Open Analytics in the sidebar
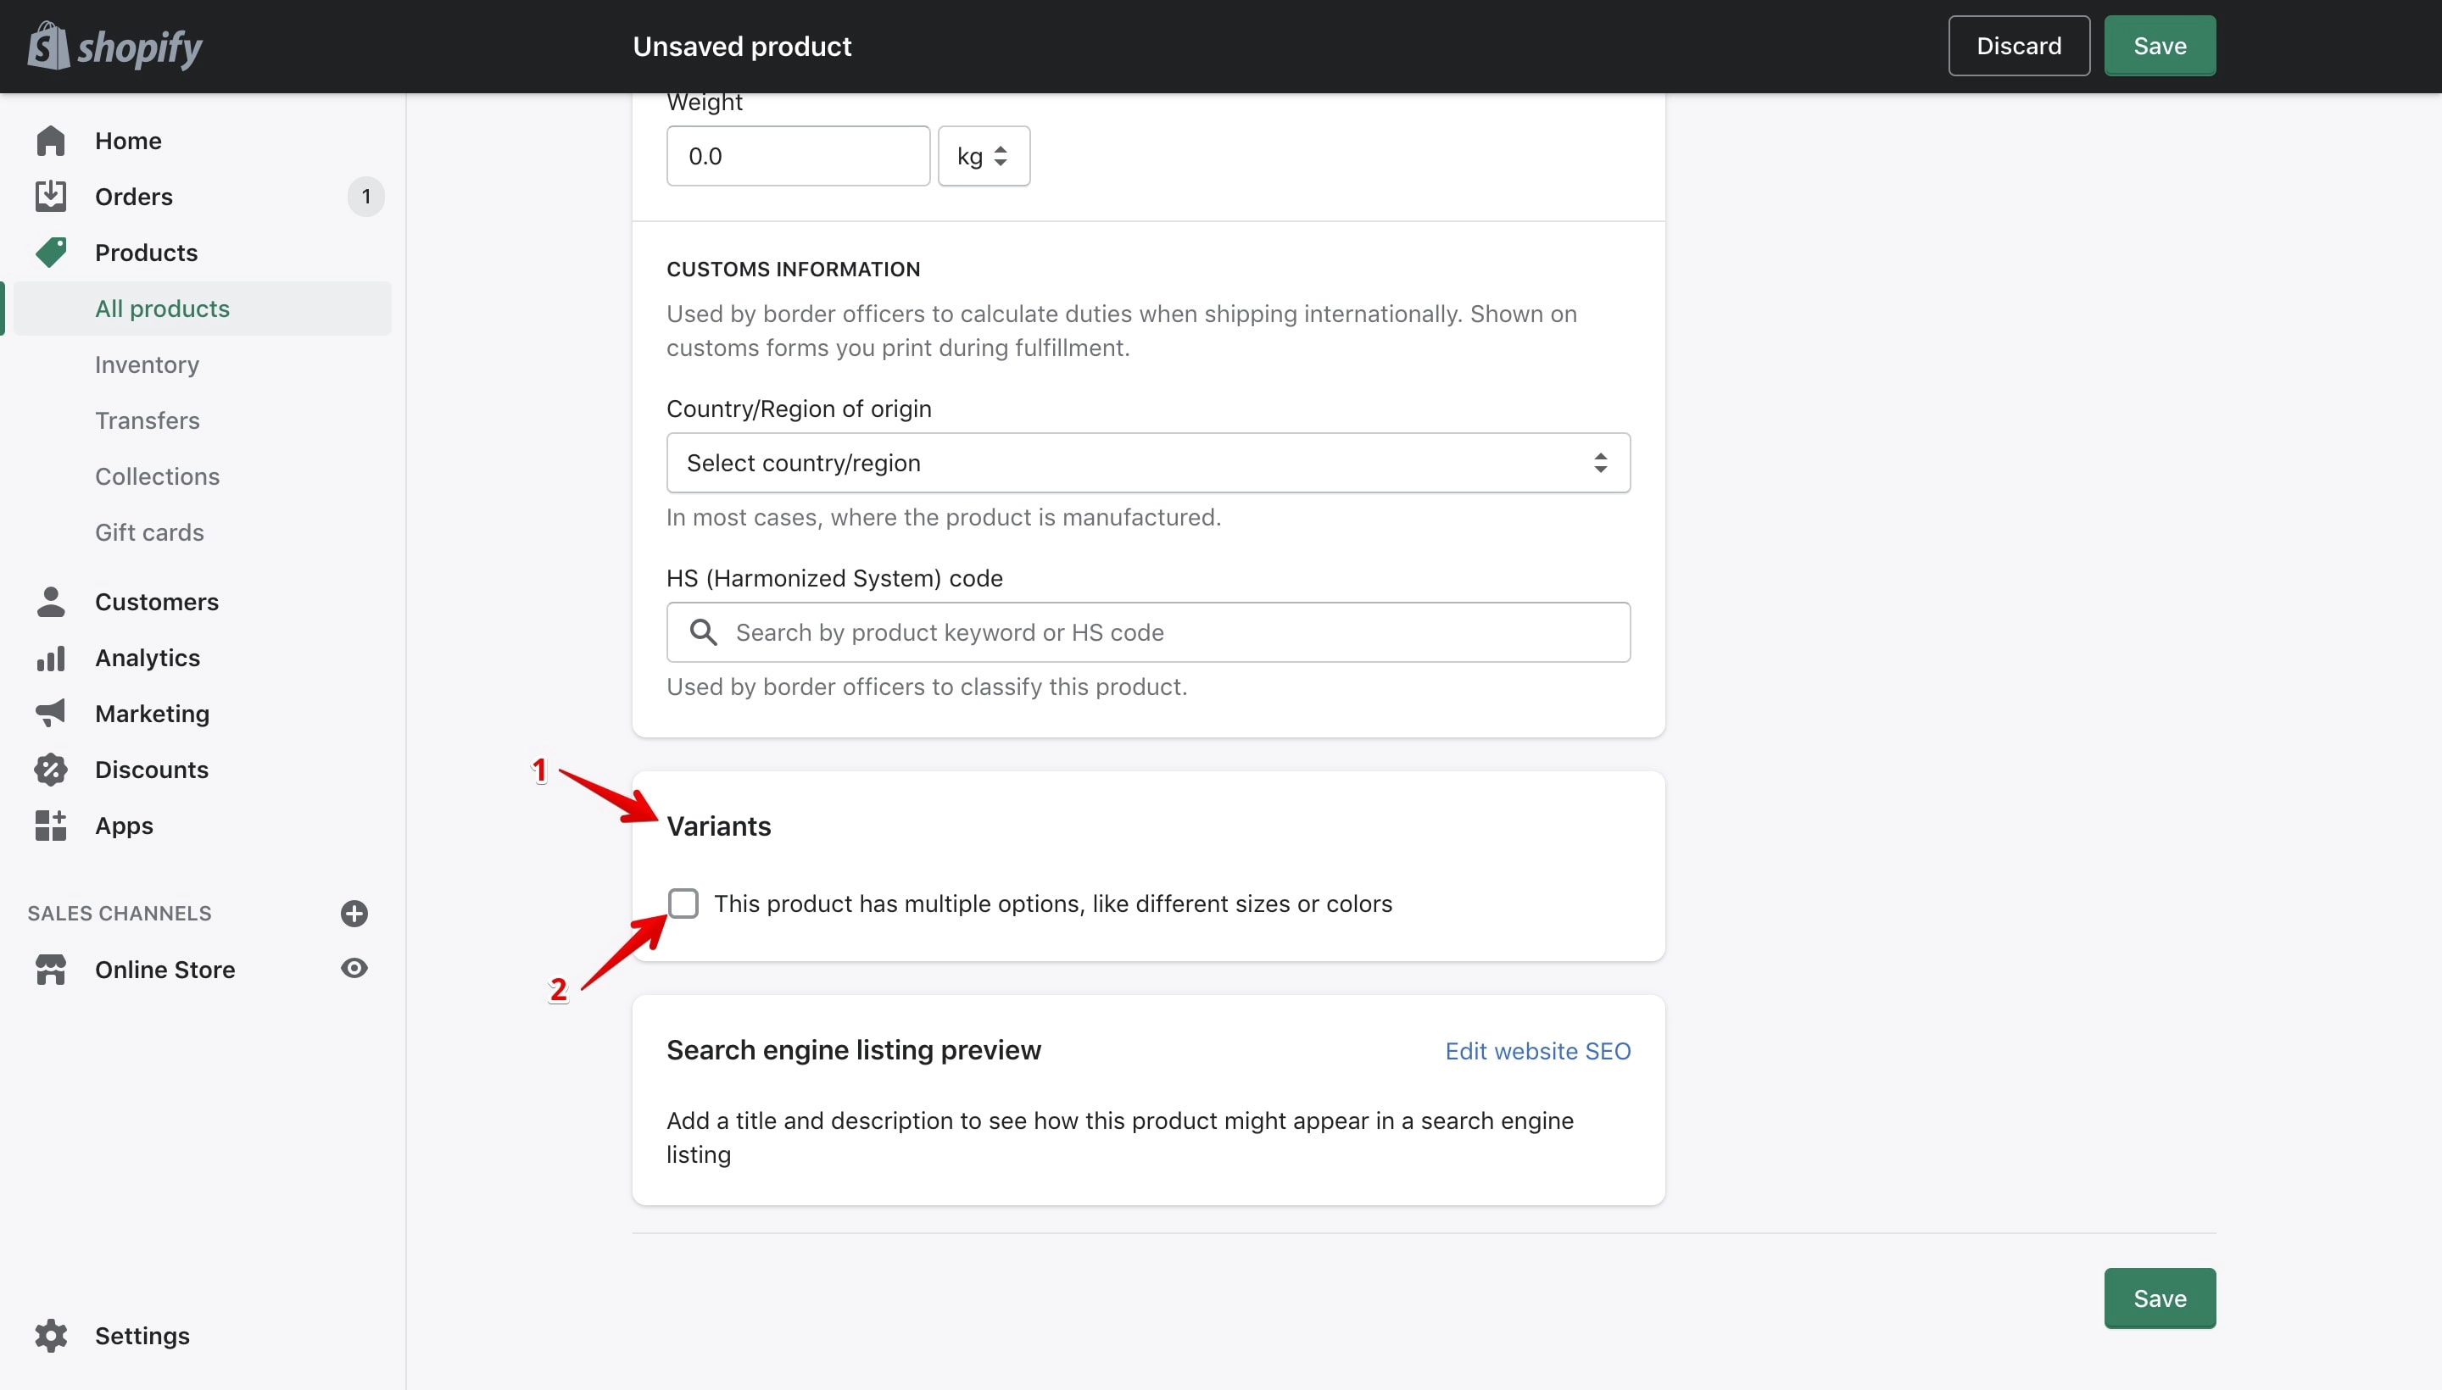The height and width of the screenshot is (1390, 2442). pos(147,658)
